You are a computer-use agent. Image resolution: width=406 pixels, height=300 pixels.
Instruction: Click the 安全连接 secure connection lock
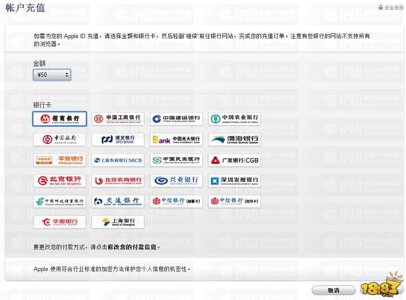[391, 7]
